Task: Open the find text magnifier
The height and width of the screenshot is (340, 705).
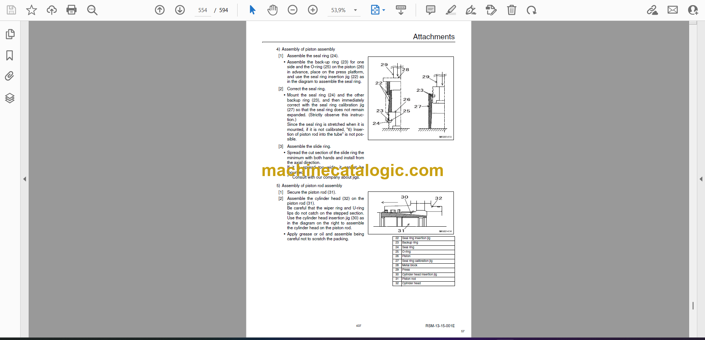Action: point(92,10)
